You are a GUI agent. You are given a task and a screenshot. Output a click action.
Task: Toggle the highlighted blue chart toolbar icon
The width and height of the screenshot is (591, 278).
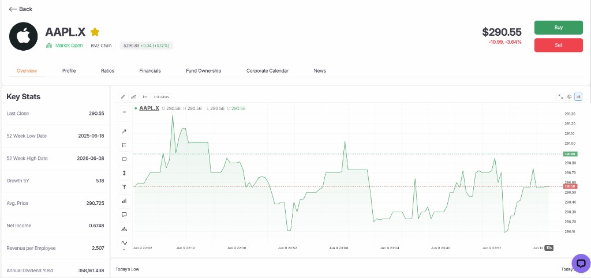[578, 97]
